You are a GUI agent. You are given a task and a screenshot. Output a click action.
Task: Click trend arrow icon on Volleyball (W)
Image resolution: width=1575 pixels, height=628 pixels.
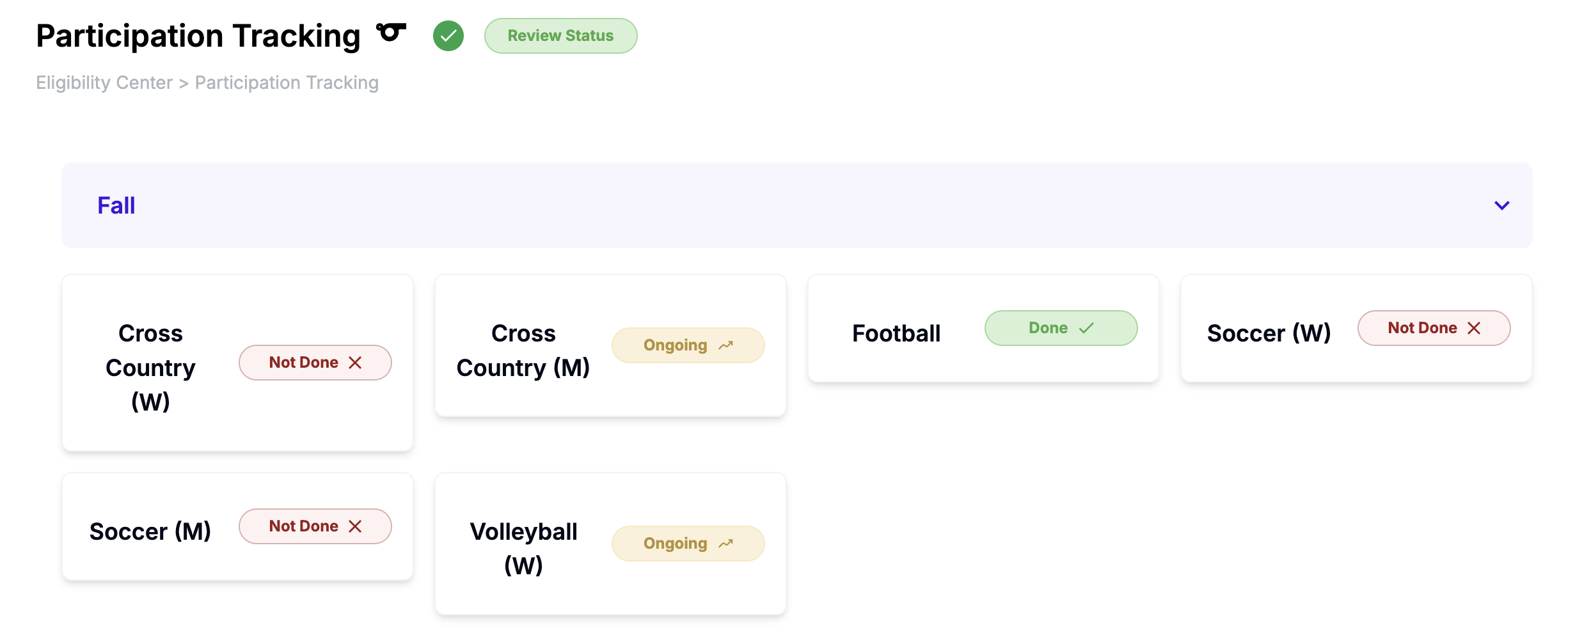pyautogui.click(x=725, y=544)
